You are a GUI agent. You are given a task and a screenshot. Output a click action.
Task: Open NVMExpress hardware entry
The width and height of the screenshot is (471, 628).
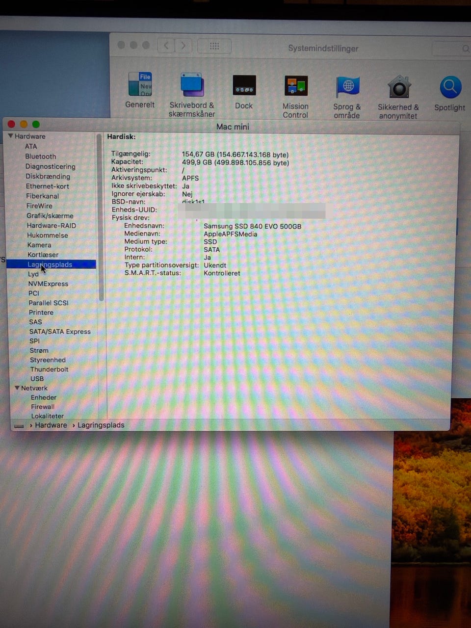pos(48,284)
